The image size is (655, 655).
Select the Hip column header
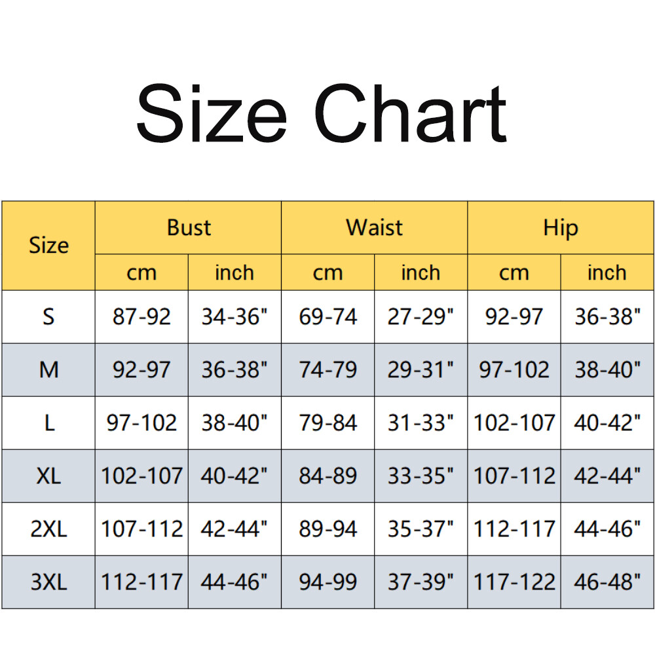point(561,228)
